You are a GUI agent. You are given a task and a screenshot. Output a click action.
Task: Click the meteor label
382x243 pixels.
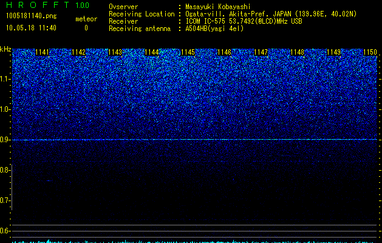pyautogui.click(x=86, y=19)
